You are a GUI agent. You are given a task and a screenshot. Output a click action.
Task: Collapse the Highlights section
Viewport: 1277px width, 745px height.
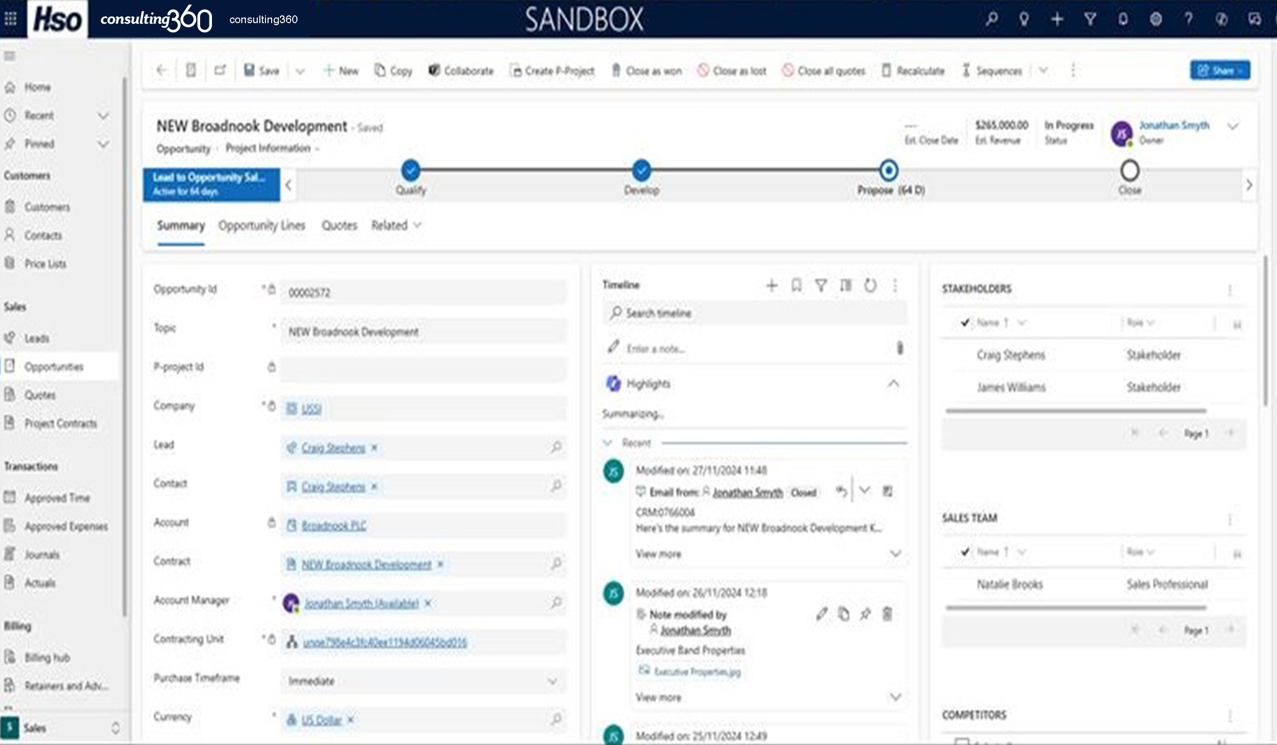[893, 384]
